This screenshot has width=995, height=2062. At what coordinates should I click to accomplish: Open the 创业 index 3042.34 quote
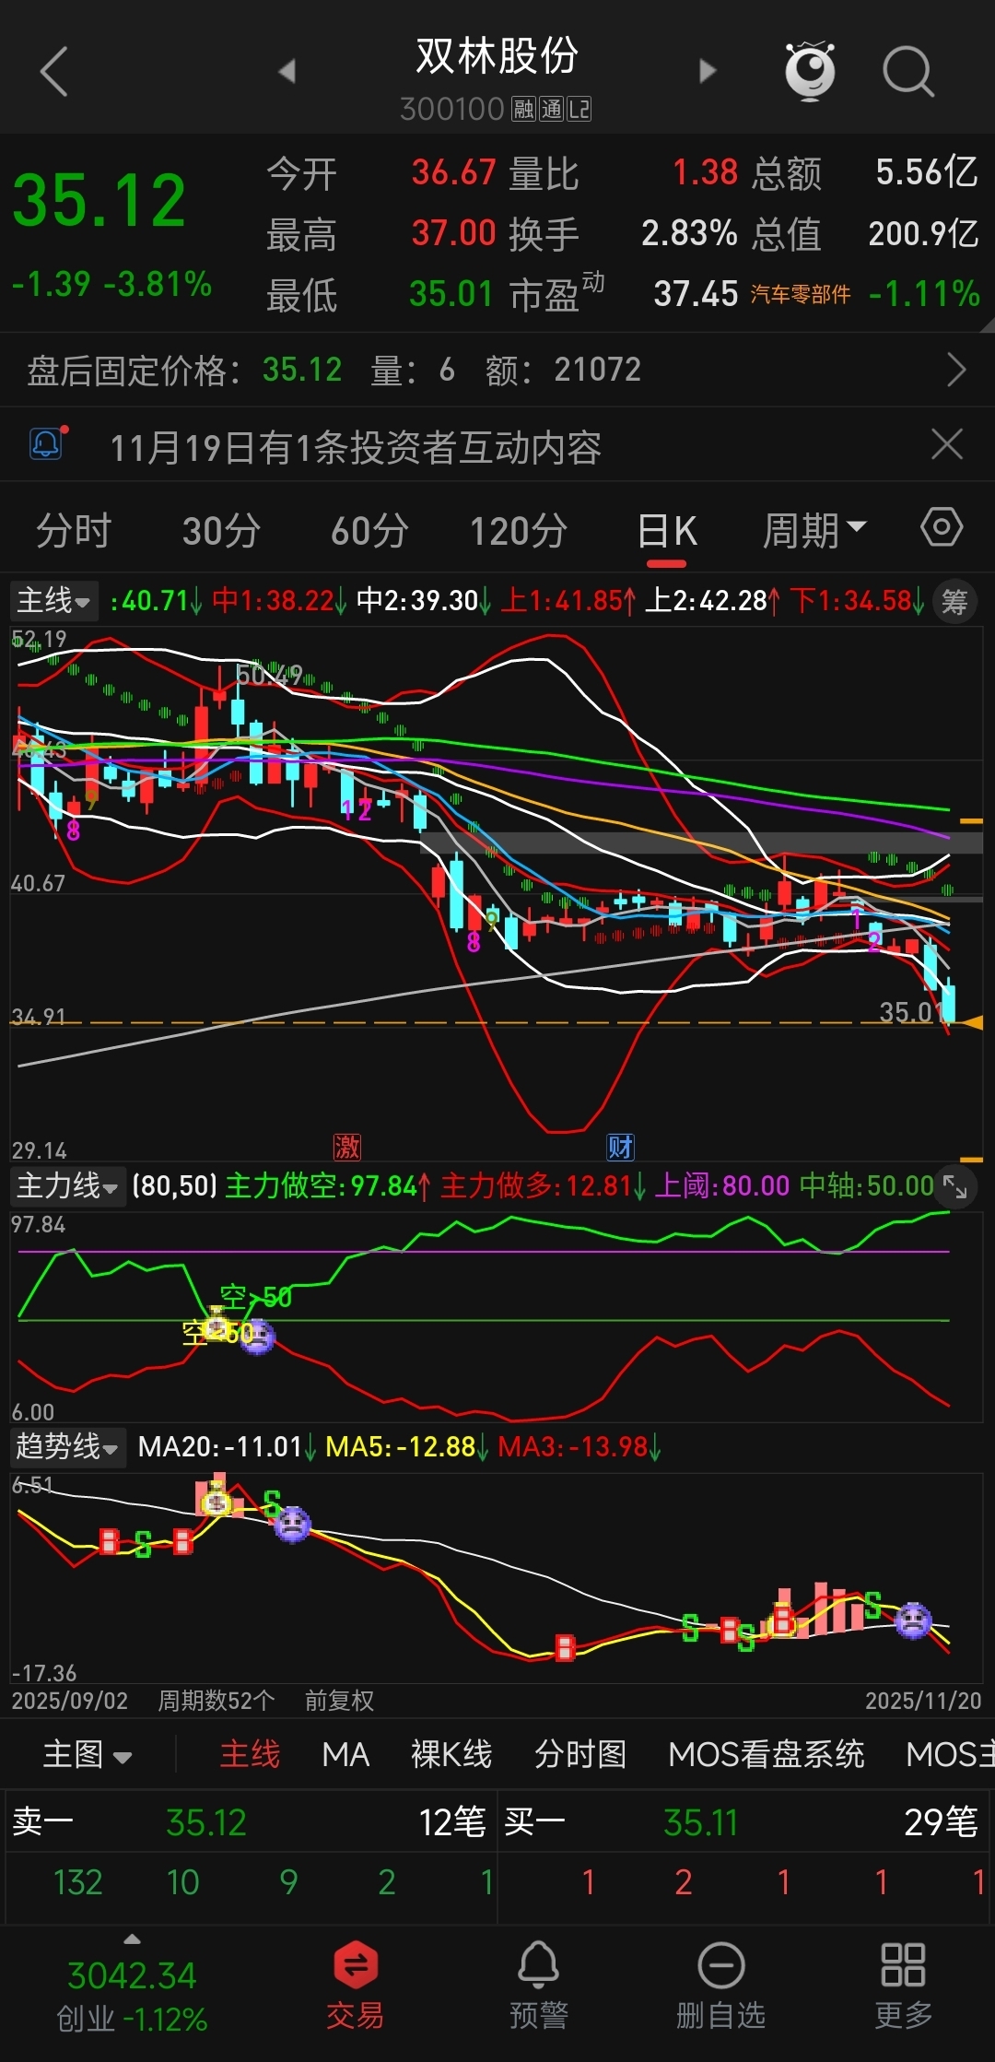pyautogui.click(x=132, y=1976)
